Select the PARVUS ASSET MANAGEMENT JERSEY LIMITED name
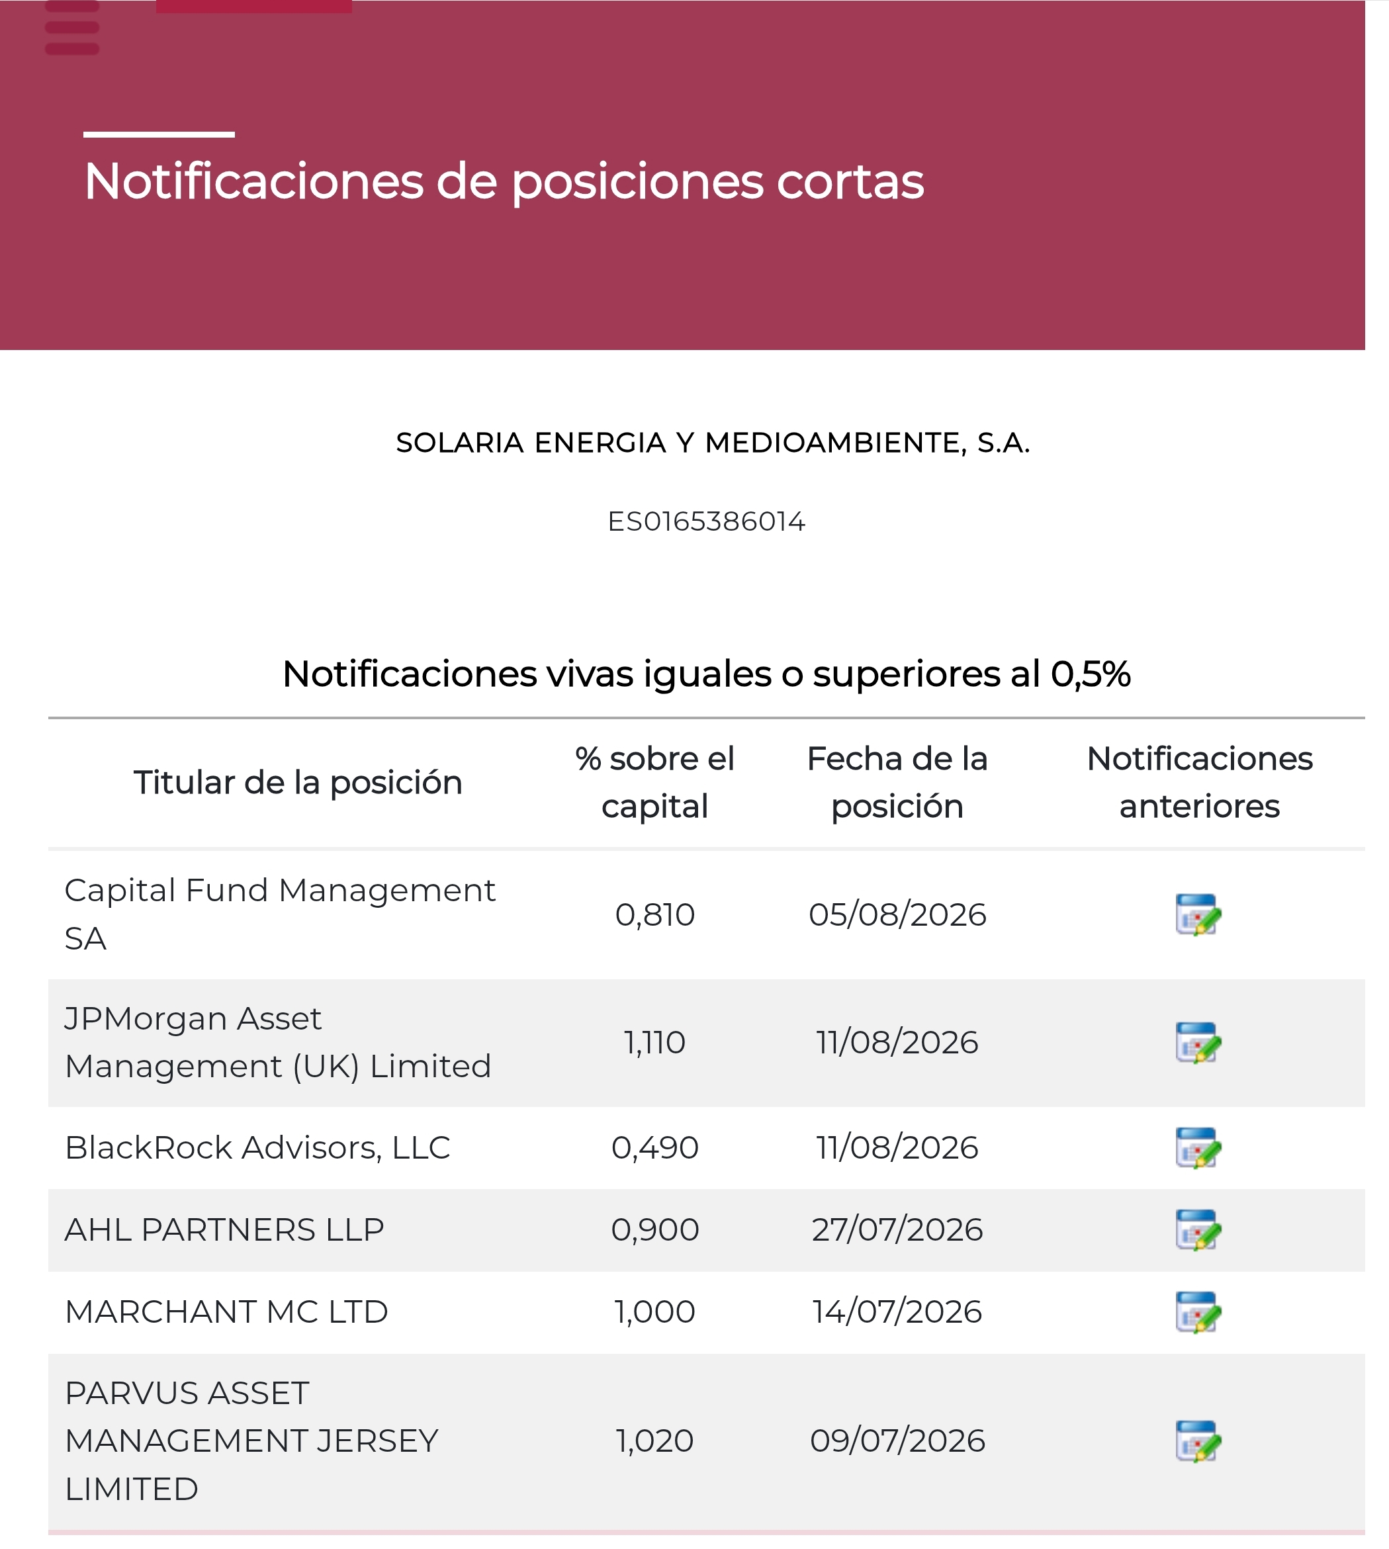Image resolution: width=1389 pixels, height=1549 pixels. [252, 1440]
